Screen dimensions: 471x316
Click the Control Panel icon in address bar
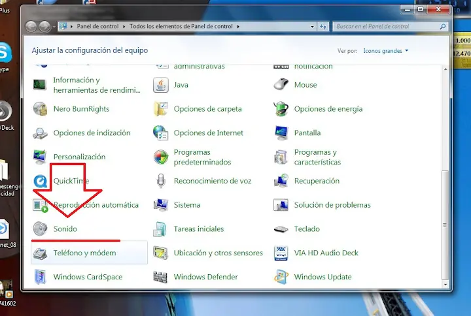click(x=63, y=26)
